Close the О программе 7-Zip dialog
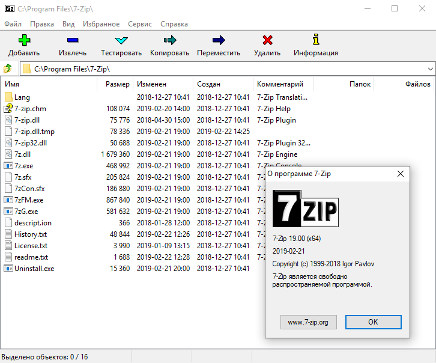 tap(401, 174)
